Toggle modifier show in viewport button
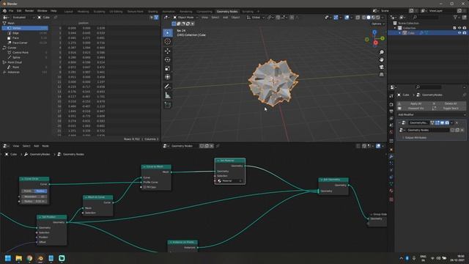This screenshot has height=264, width=469. click(x=442, y=122)
